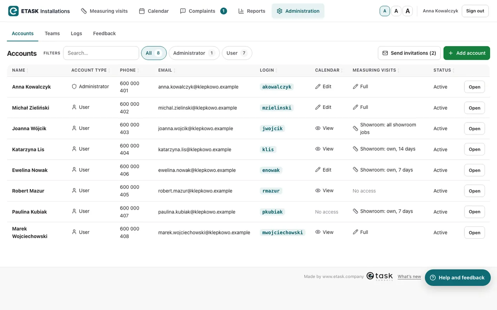Viewport: 497px width, 310px height.
Task: Select the largest font size A toggle
Action: [x=407, y=11]
